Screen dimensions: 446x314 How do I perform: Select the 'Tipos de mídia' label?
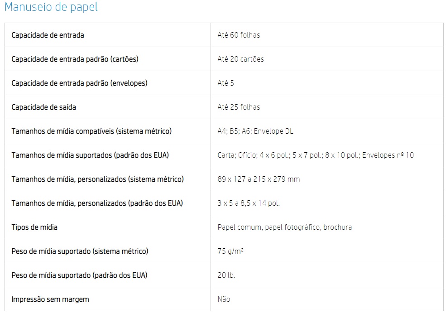click(x=34, y=227)
